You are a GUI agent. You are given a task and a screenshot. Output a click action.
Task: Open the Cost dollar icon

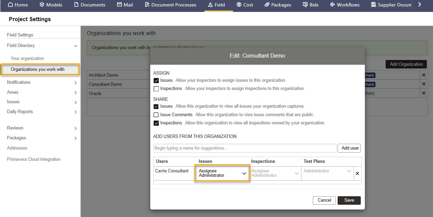pos(239,5)
